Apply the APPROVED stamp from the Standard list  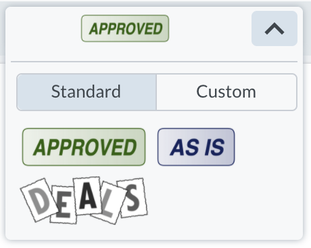tap(84, 147)
